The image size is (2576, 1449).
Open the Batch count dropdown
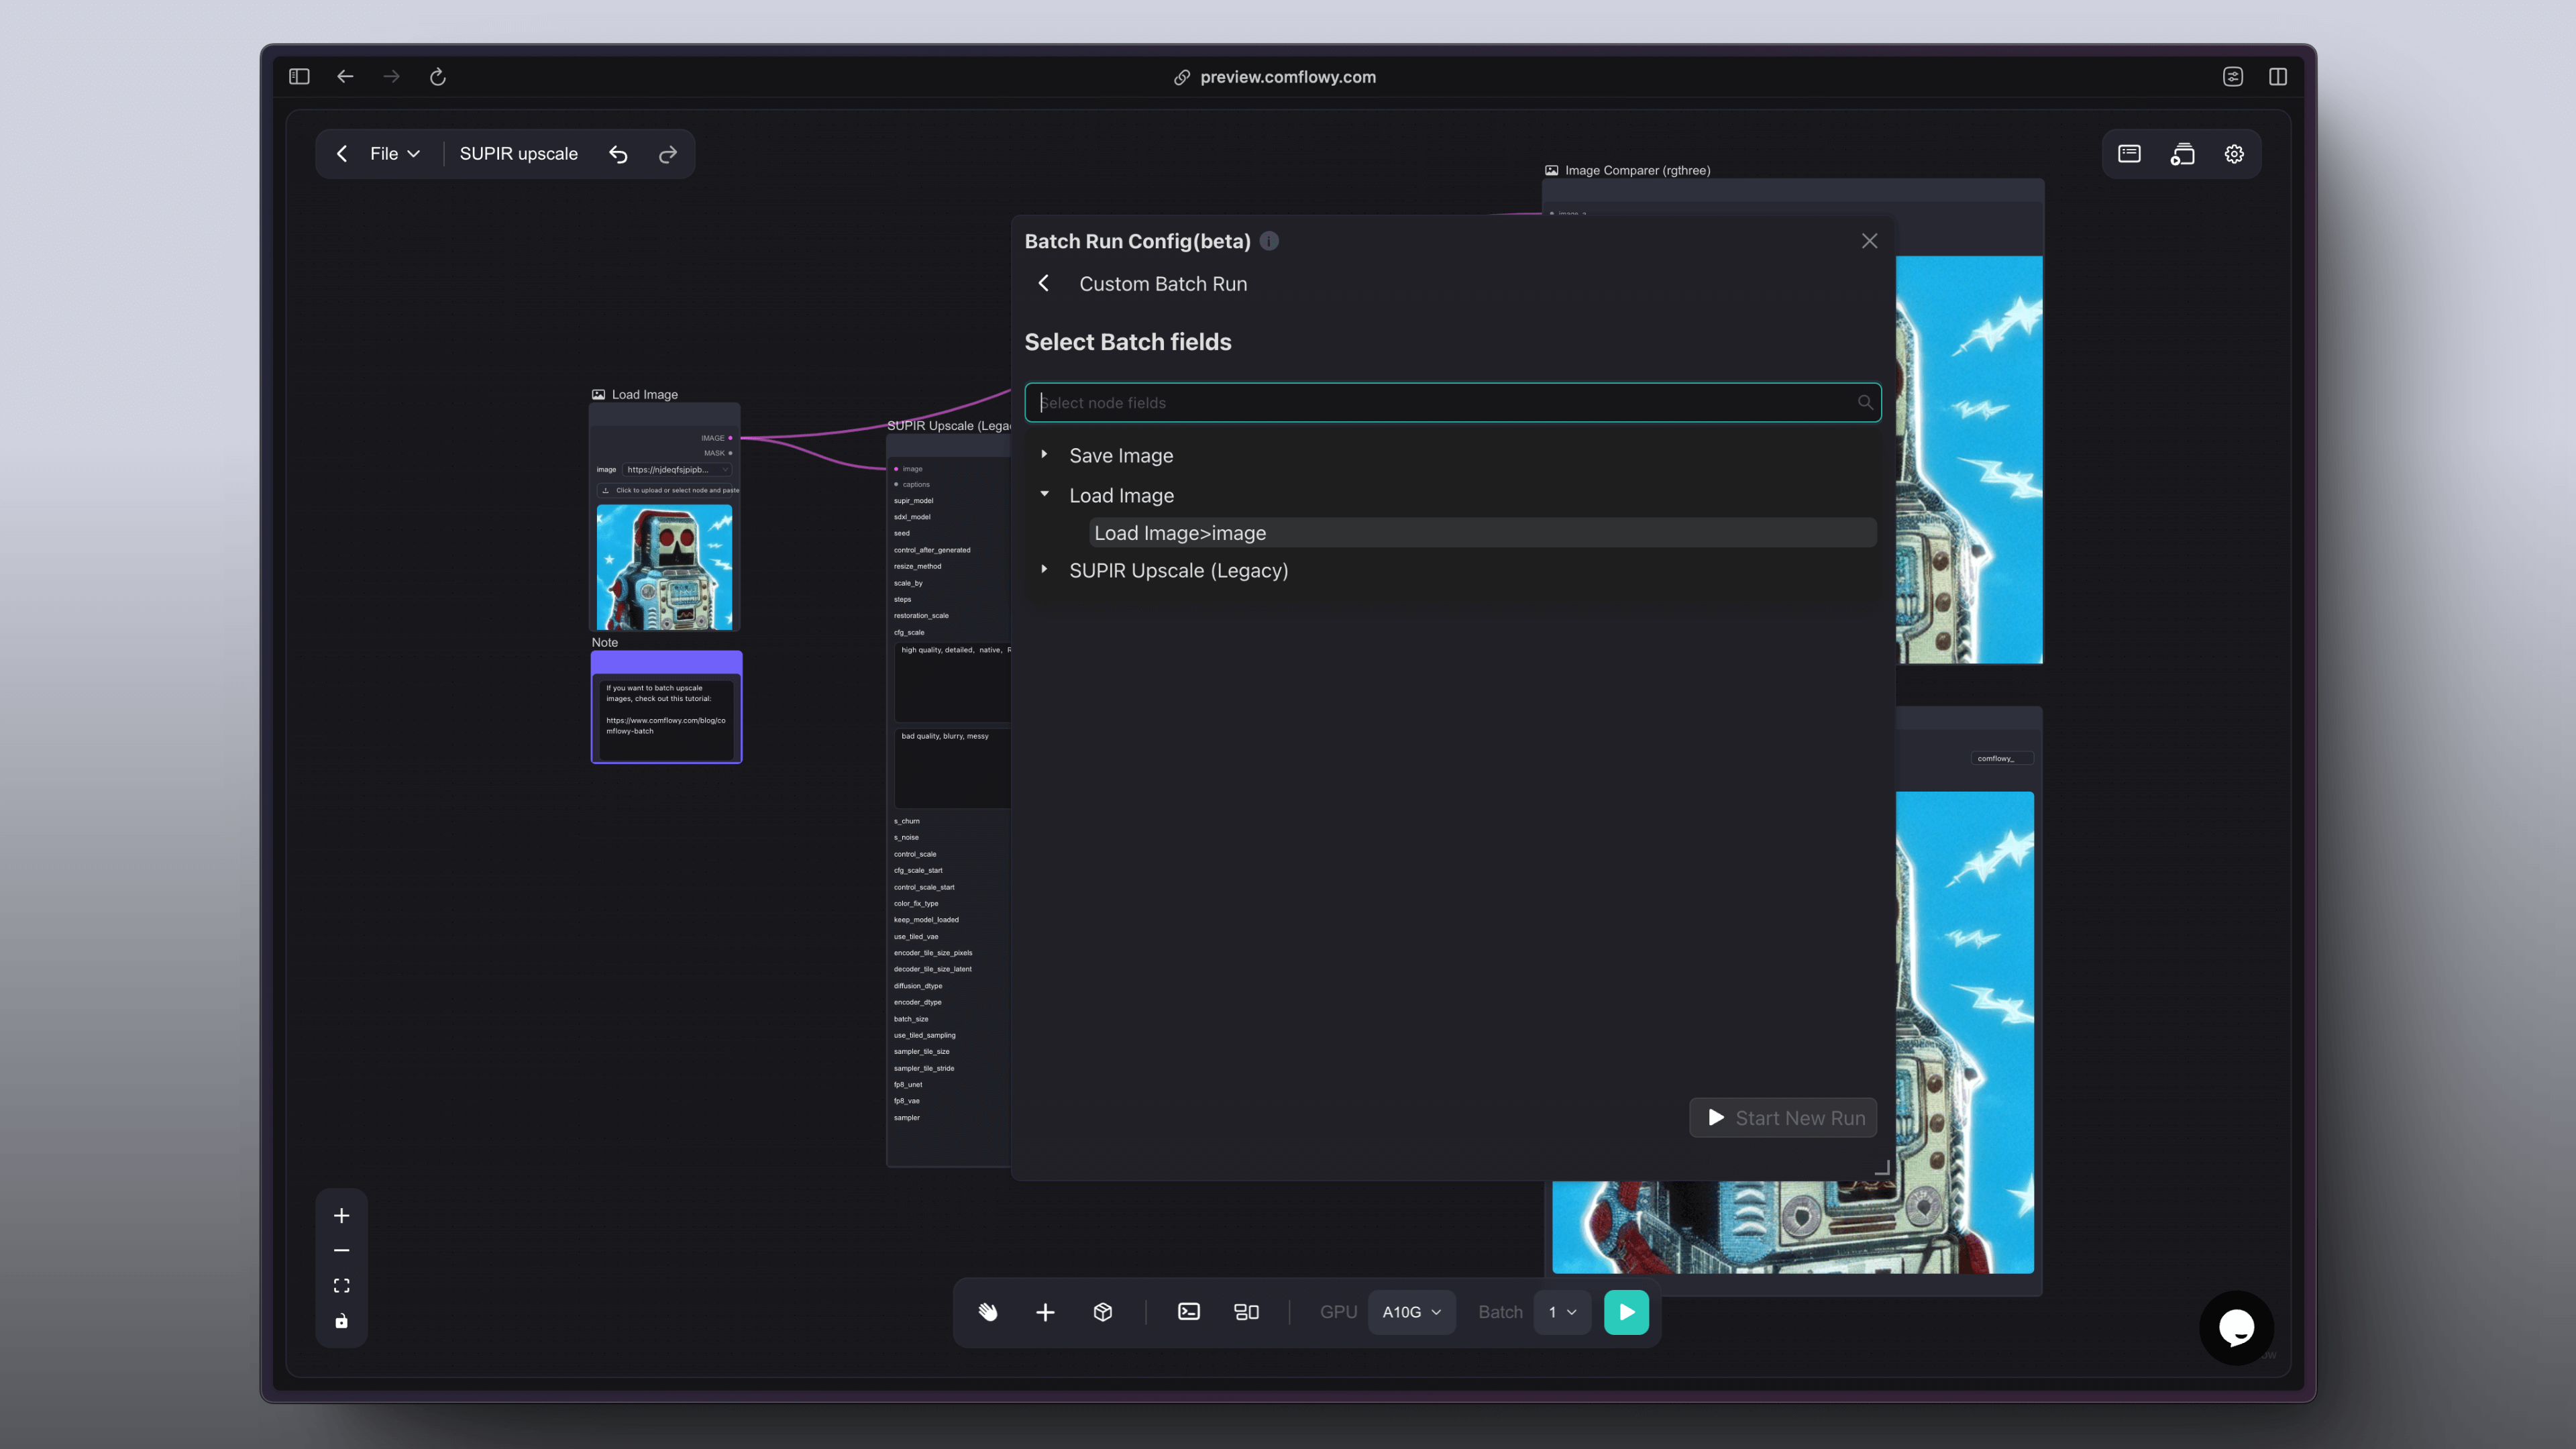tap(1562, 1312)
